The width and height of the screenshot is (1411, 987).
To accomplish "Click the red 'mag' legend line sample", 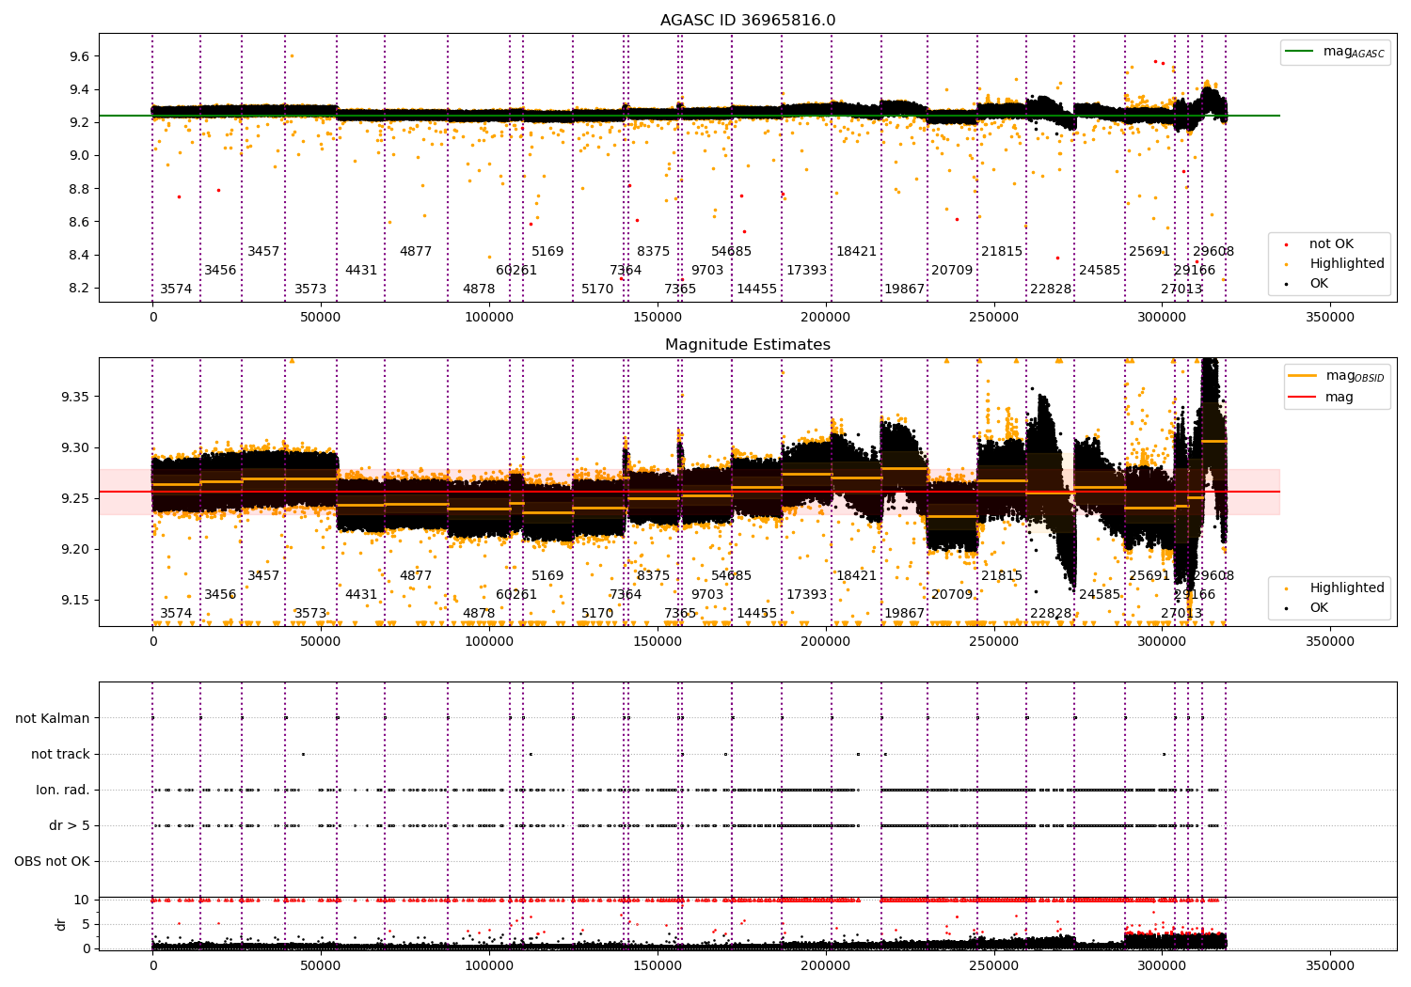I will coord(1303,397).
